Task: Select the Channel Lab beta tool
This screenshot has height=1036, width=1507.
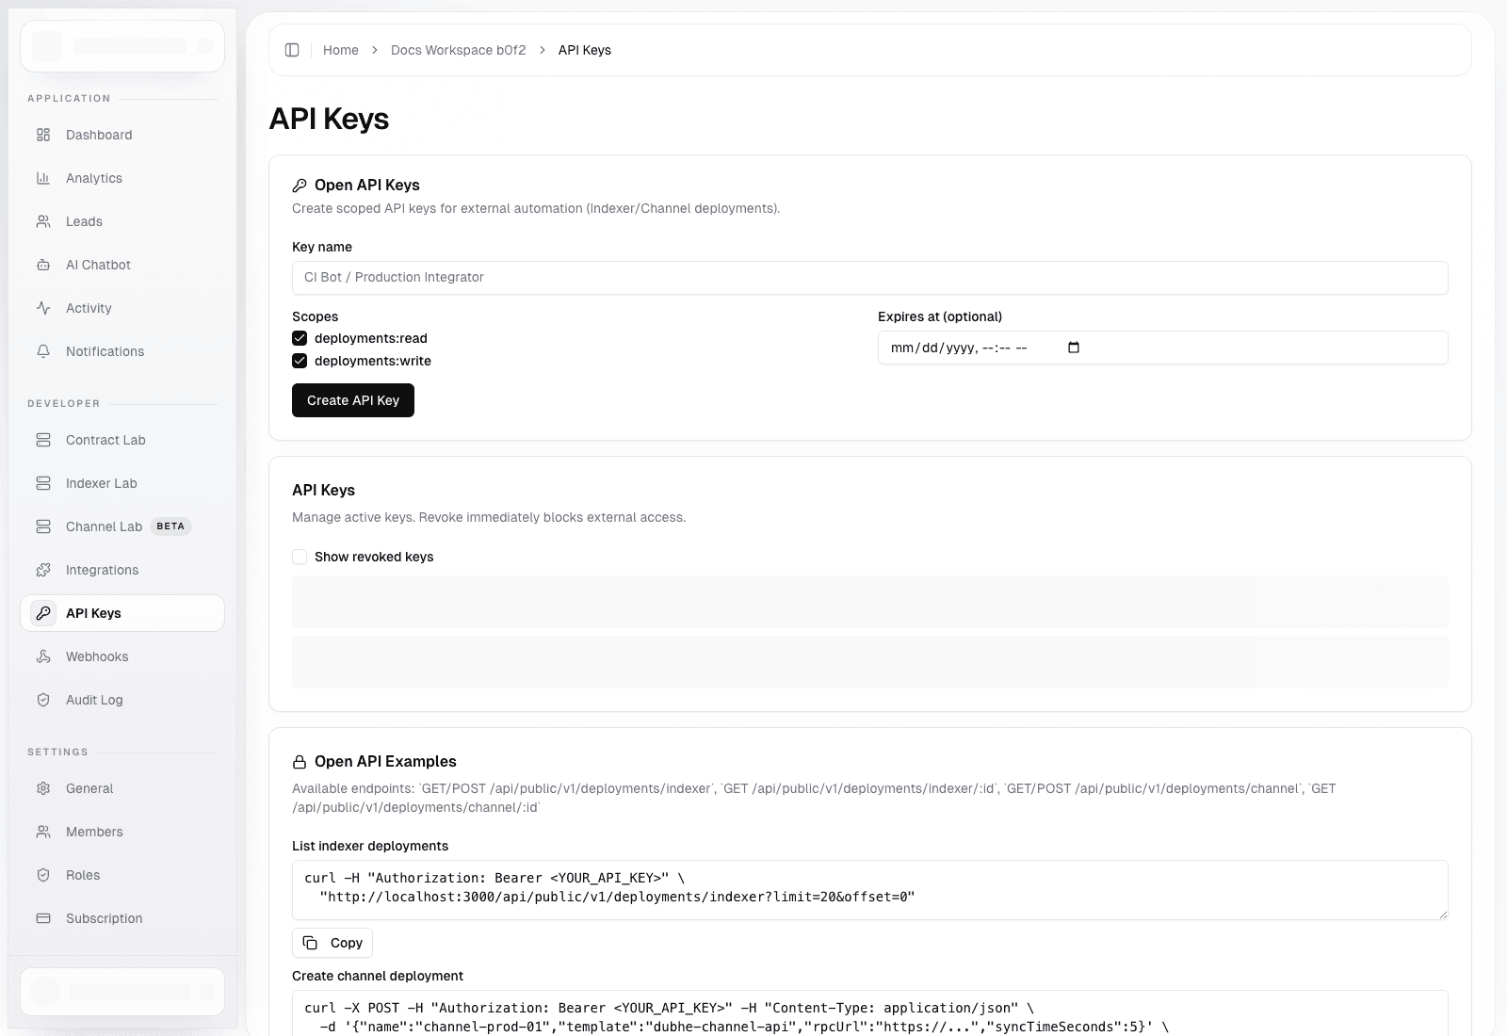Action: tap(104, 526)
